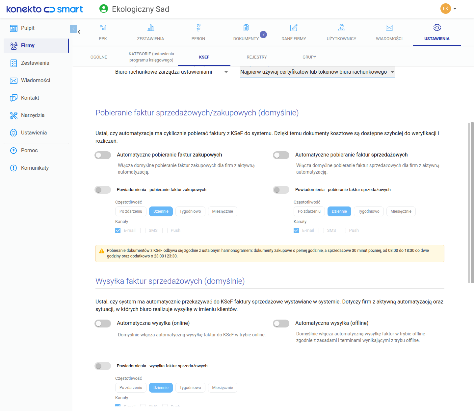Open the Zestawienia checklist icon in sidebar

point(13,63)
